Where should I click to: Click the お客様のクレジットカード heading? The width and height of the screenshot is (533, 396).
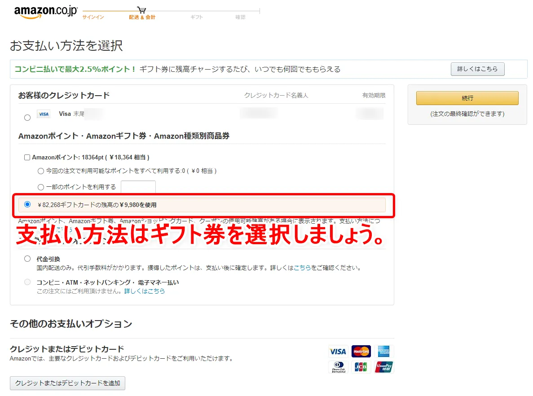pos(64,96)
